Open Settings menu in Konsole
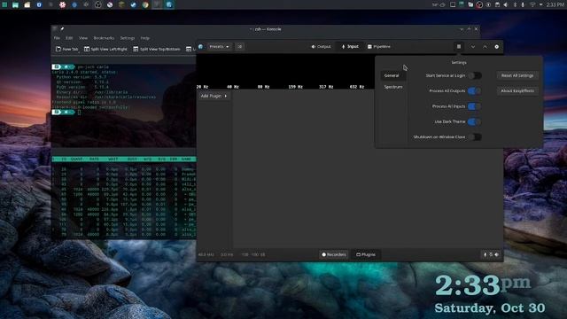The image size is (567, 319). coord(128,38)
